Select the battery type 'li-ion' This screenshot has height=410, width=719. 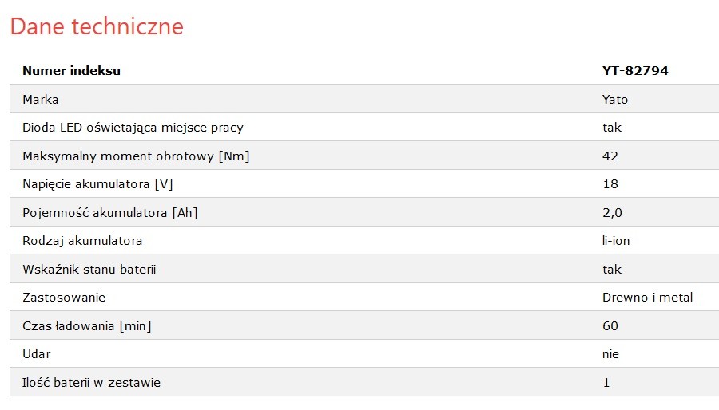[x=615, y=241]
